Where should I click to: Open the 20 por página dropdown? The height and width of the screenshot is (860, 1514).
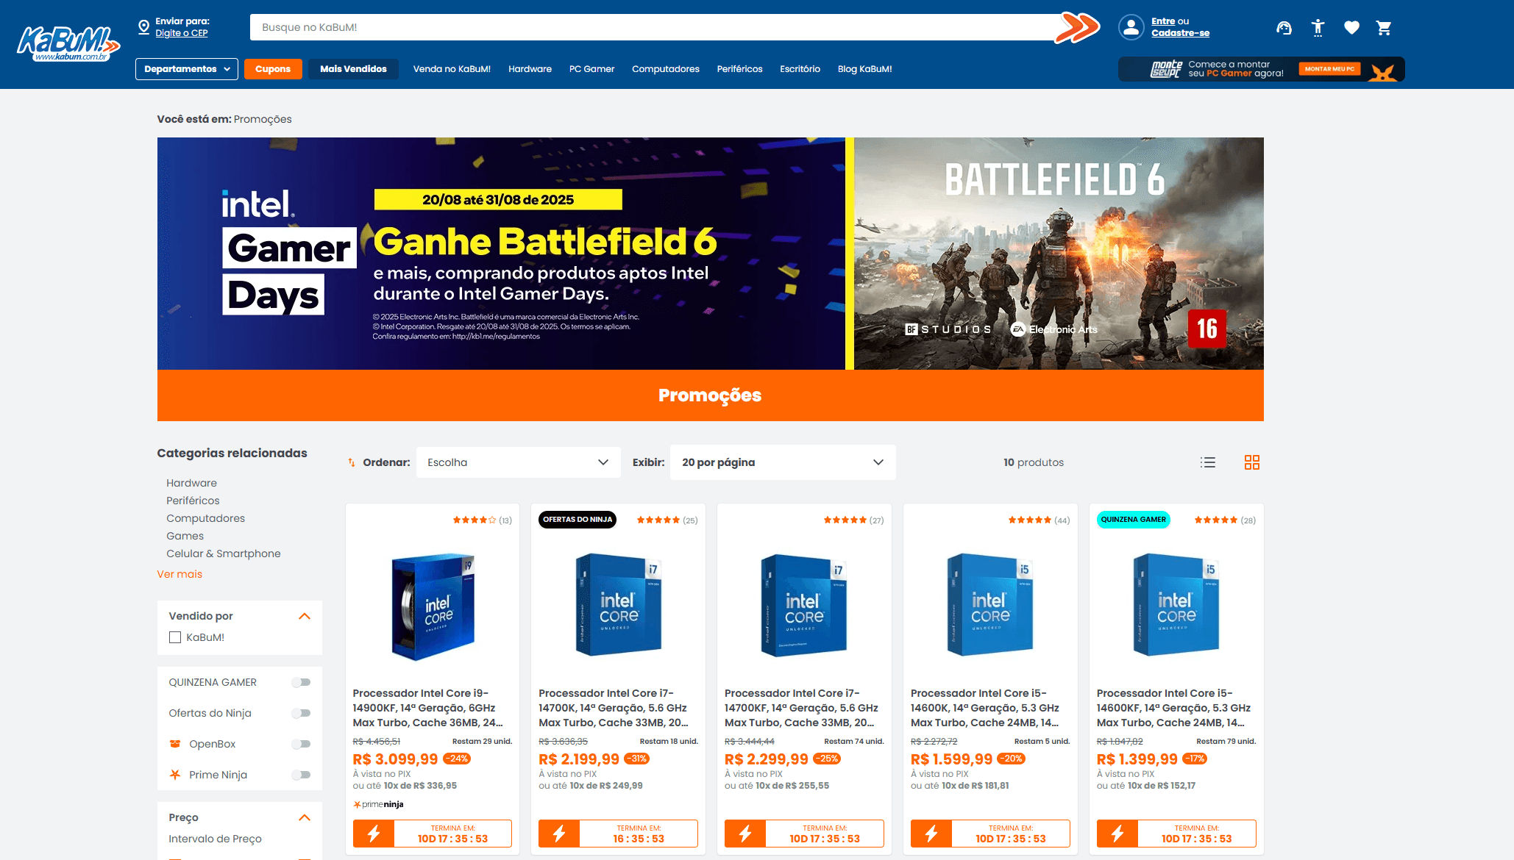click(x=783, y=462)
